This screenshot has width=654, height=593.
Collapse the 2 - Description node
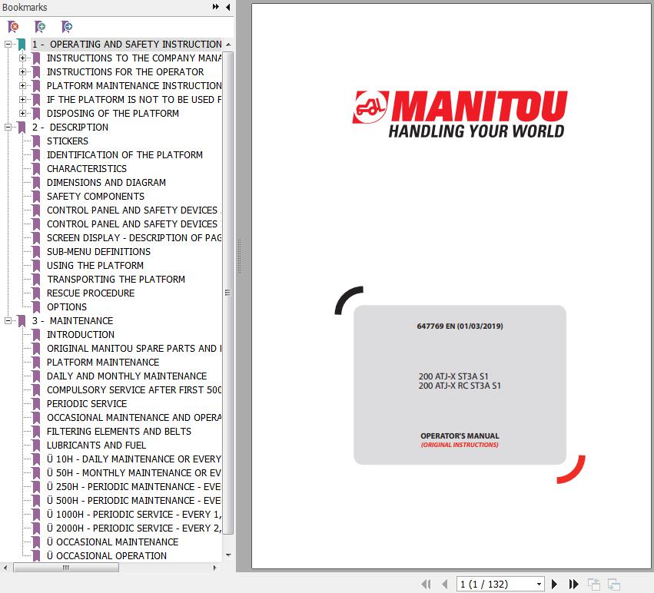(x=8, y=128)
